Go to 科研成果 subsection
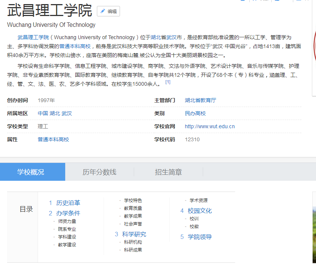The image size is (316, 265). [133, 250]
